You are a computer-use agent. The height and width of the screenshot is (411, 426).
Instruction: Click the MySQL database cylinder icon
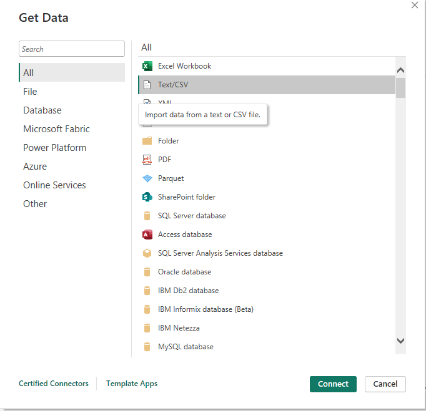[x=147, y=347]
